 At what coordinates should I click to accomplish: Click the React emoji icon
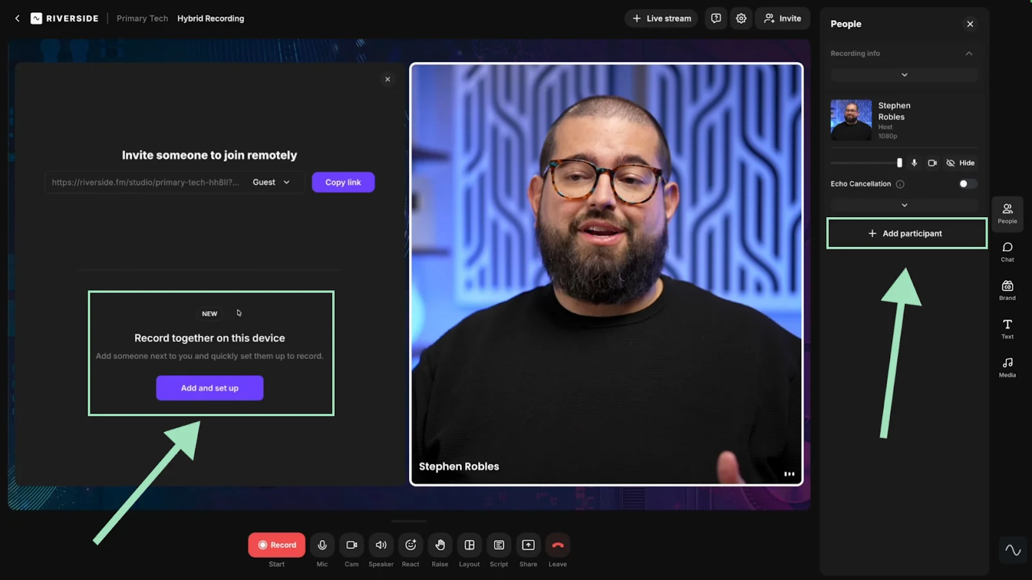[x=410, y=545]
